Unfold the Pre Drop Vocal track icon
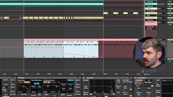The width and height of the screenshot is (173, 97). (146, 13)
